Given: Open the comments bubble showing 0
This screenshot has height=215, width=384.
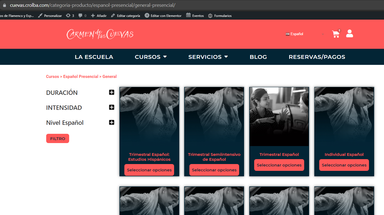Looking at the screenshot, I should pos(82,16).
